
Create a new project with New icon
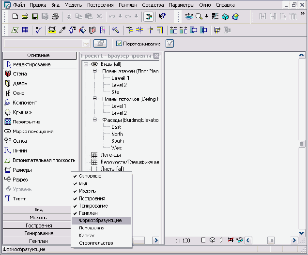[x=15, y=16]
